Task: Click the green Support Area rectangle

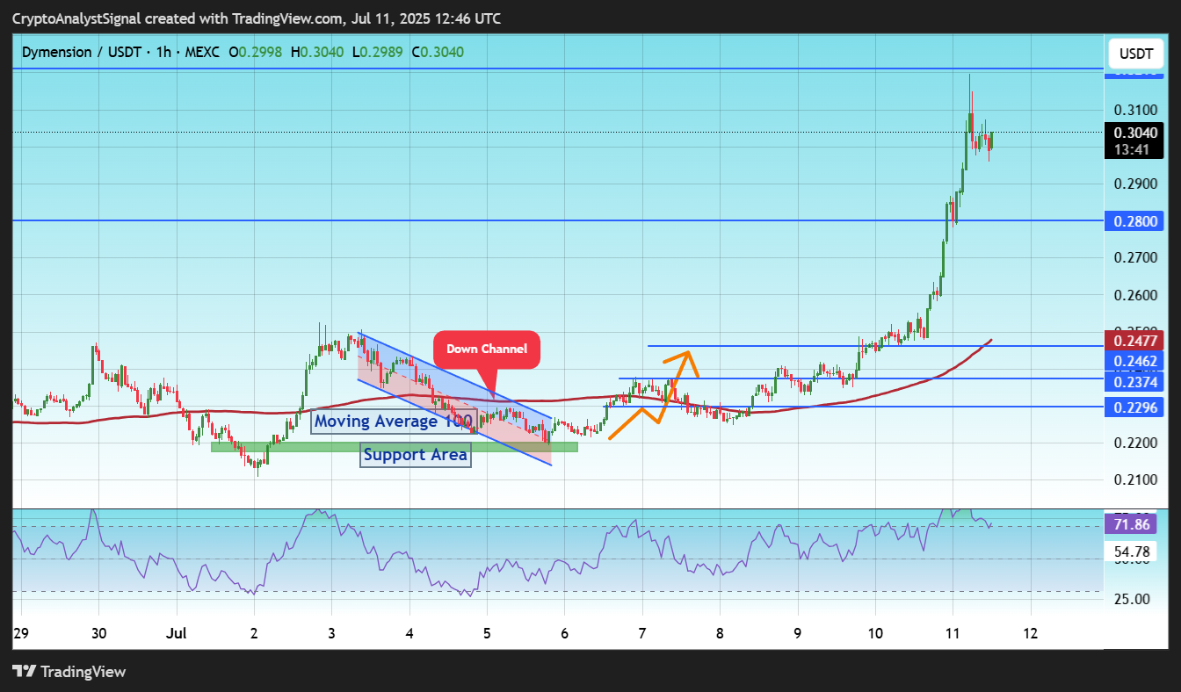Action: (x=395, y=447)
